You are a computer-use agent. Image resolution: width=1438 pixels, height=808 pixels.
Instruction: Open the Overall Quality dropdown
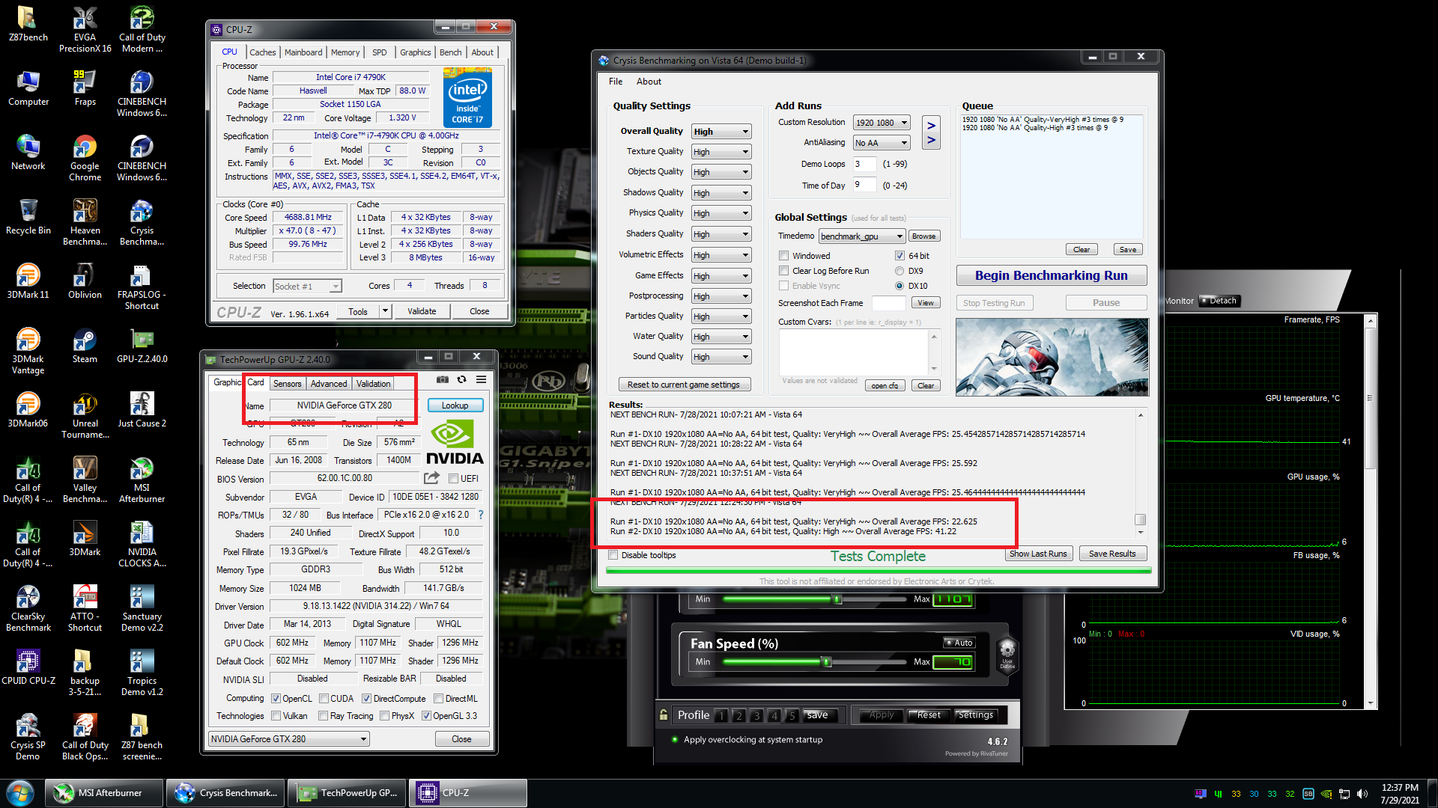[720, 132]
